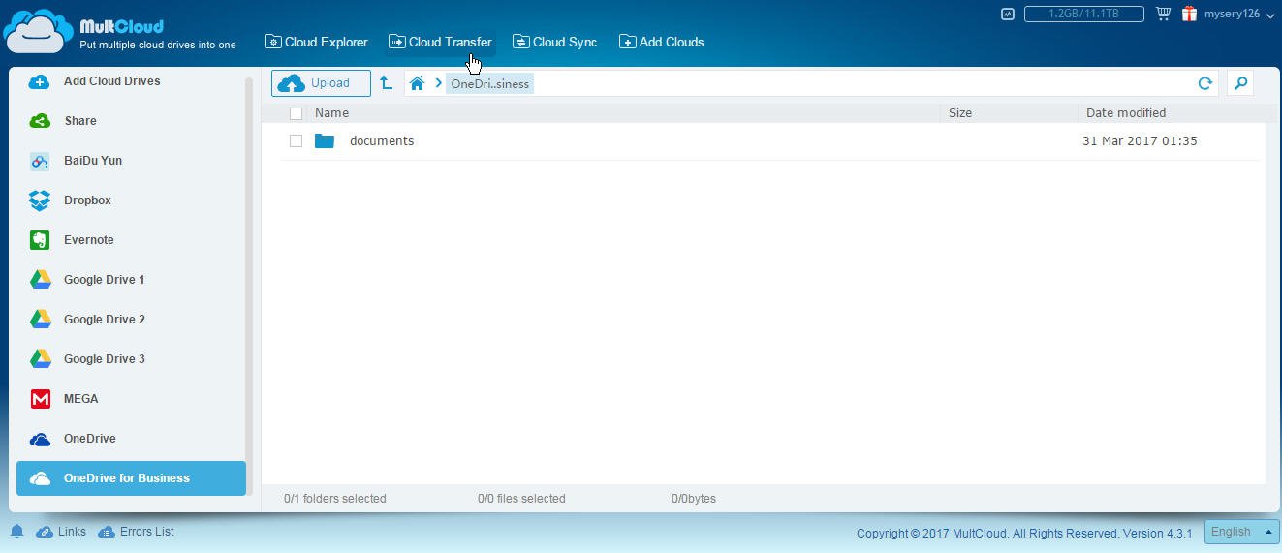This screenshot has height=553, width=1282.
Task: Click the MultCloud cloud logo
Action: 39,31
